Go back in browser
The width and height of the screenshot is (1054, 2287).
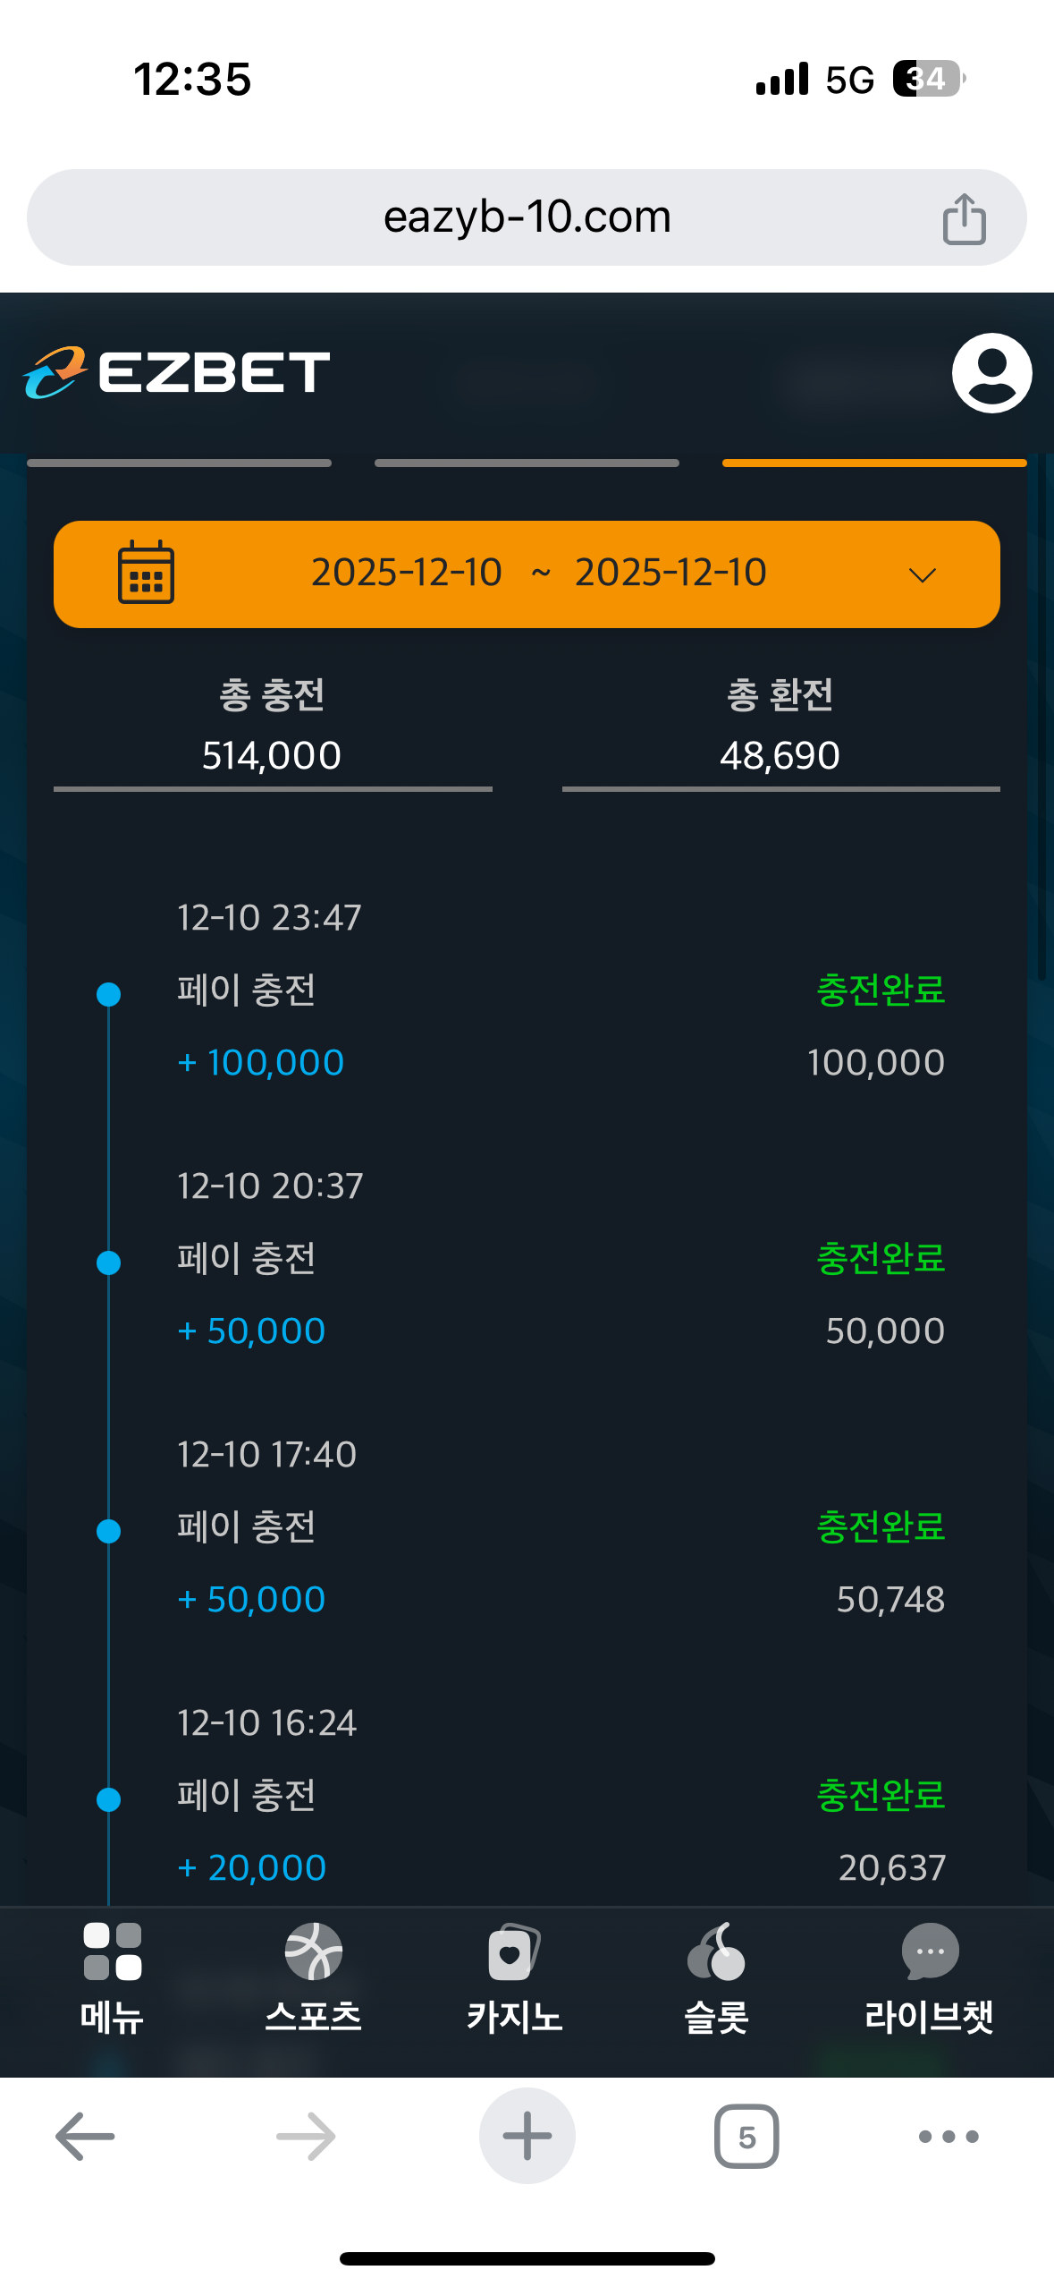coord(85,2137)
